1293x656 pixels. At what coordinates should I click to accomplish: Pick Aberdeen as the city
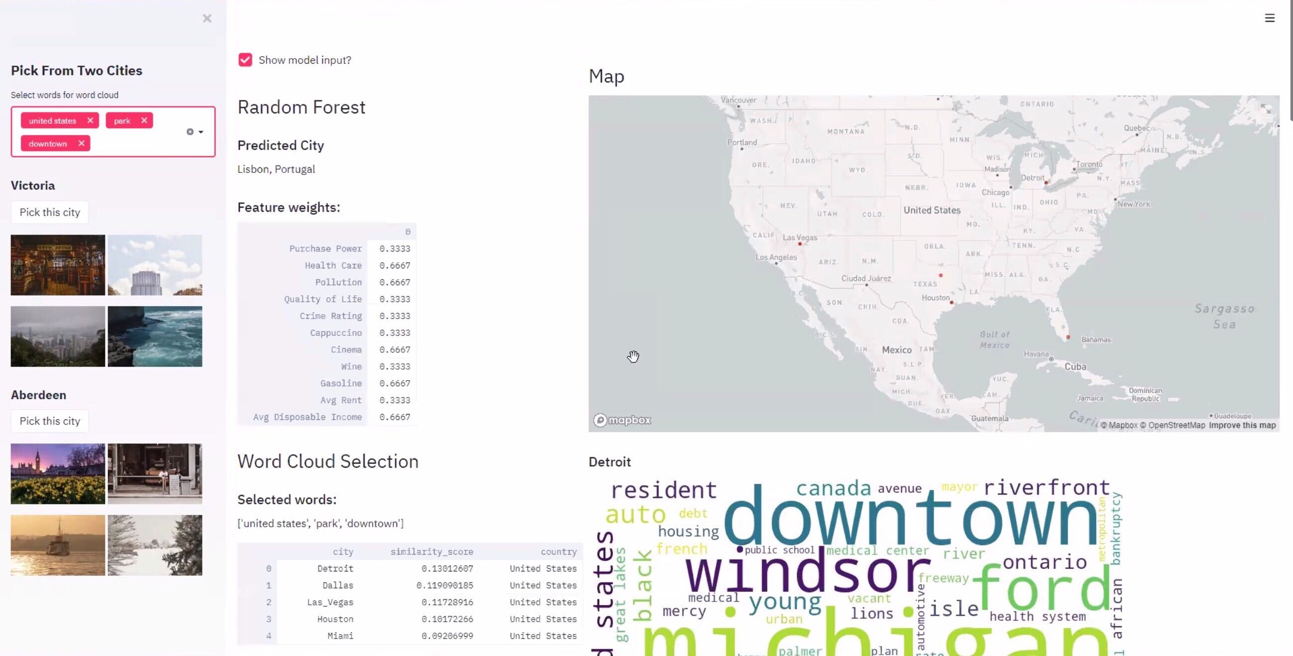(50, 421)
